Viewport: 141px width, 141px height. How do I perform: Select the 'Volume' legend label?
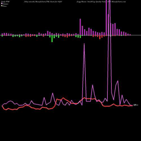pyautogui.click(x=5, y=4)
